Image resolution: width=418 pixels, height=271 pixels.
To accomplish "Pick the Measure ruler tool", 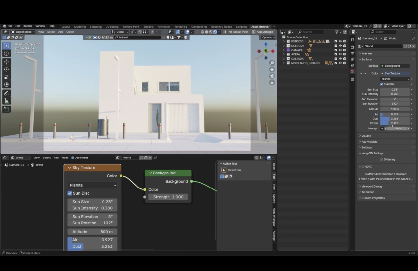I will tap(7, 101).
